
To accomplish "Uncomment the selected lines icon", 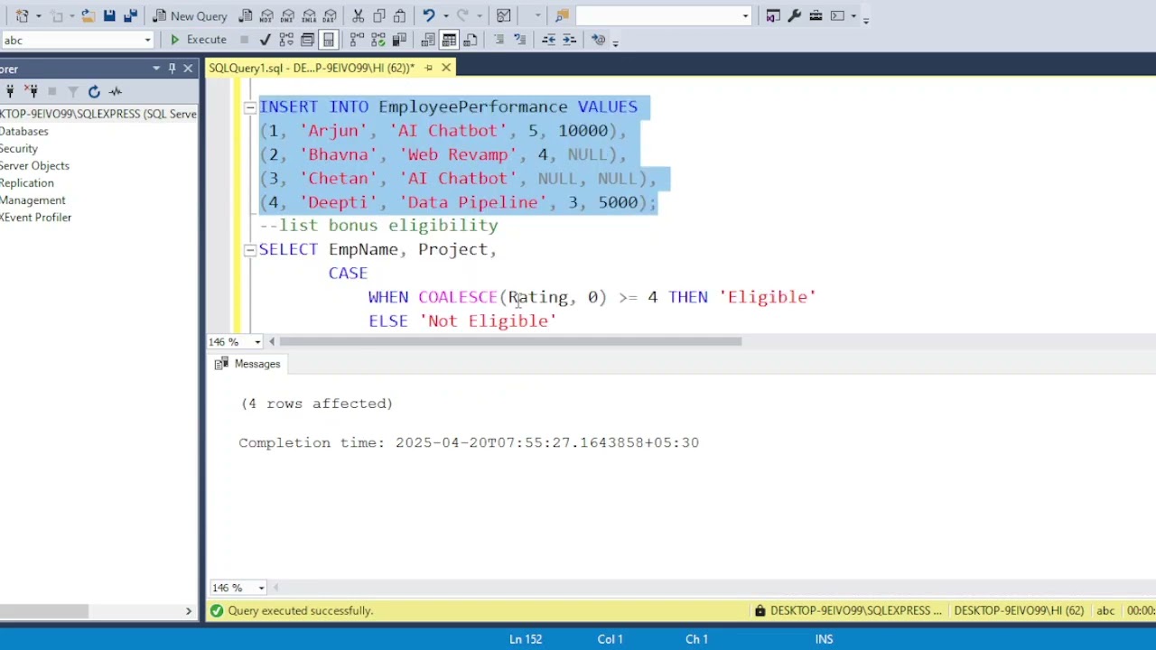I will [520, 39].
